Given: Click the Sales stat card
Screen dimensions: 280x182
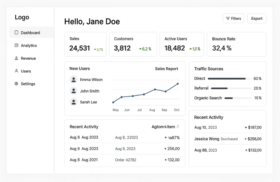Looking at the screenshot, I should click(85, 44).
